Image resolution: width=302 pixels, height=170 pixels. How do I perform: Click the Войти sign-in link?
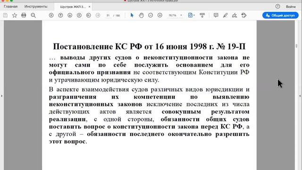pyautogui.click(x=291, y=7)
